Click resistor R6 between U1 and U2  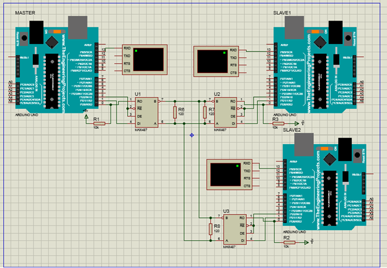pyautogui.click(x=176, y=112)
